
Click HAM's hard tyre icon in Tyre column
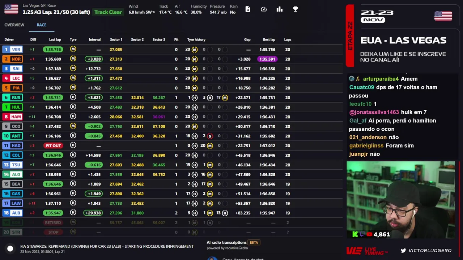click(x=73, y=117)
